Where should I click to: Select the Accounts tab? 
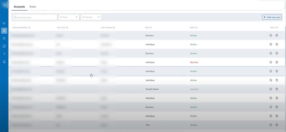(19, 7)
